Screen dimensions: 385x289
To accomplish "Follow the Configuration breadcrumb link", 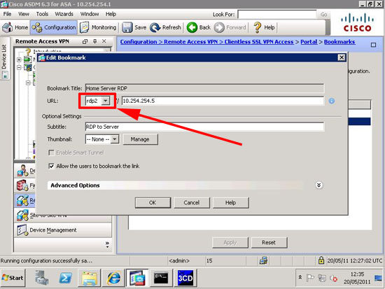I will [139, 42].
